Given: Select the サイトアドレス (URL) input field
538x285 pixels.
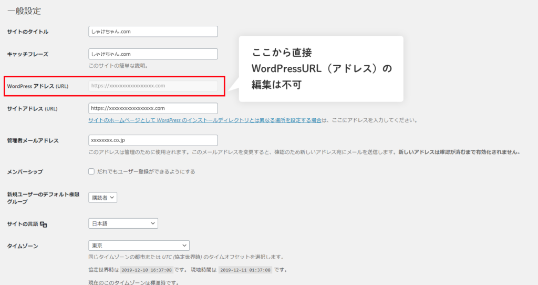Looking at the screenshot, I should point(153,108).
